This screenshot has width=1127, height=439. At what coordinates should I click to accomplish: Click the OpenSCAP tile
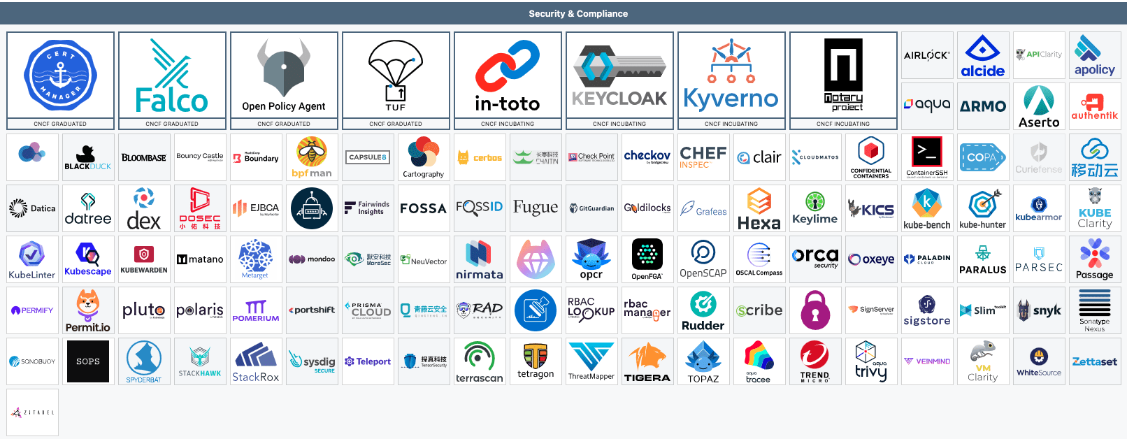click(x=703, y=259)
